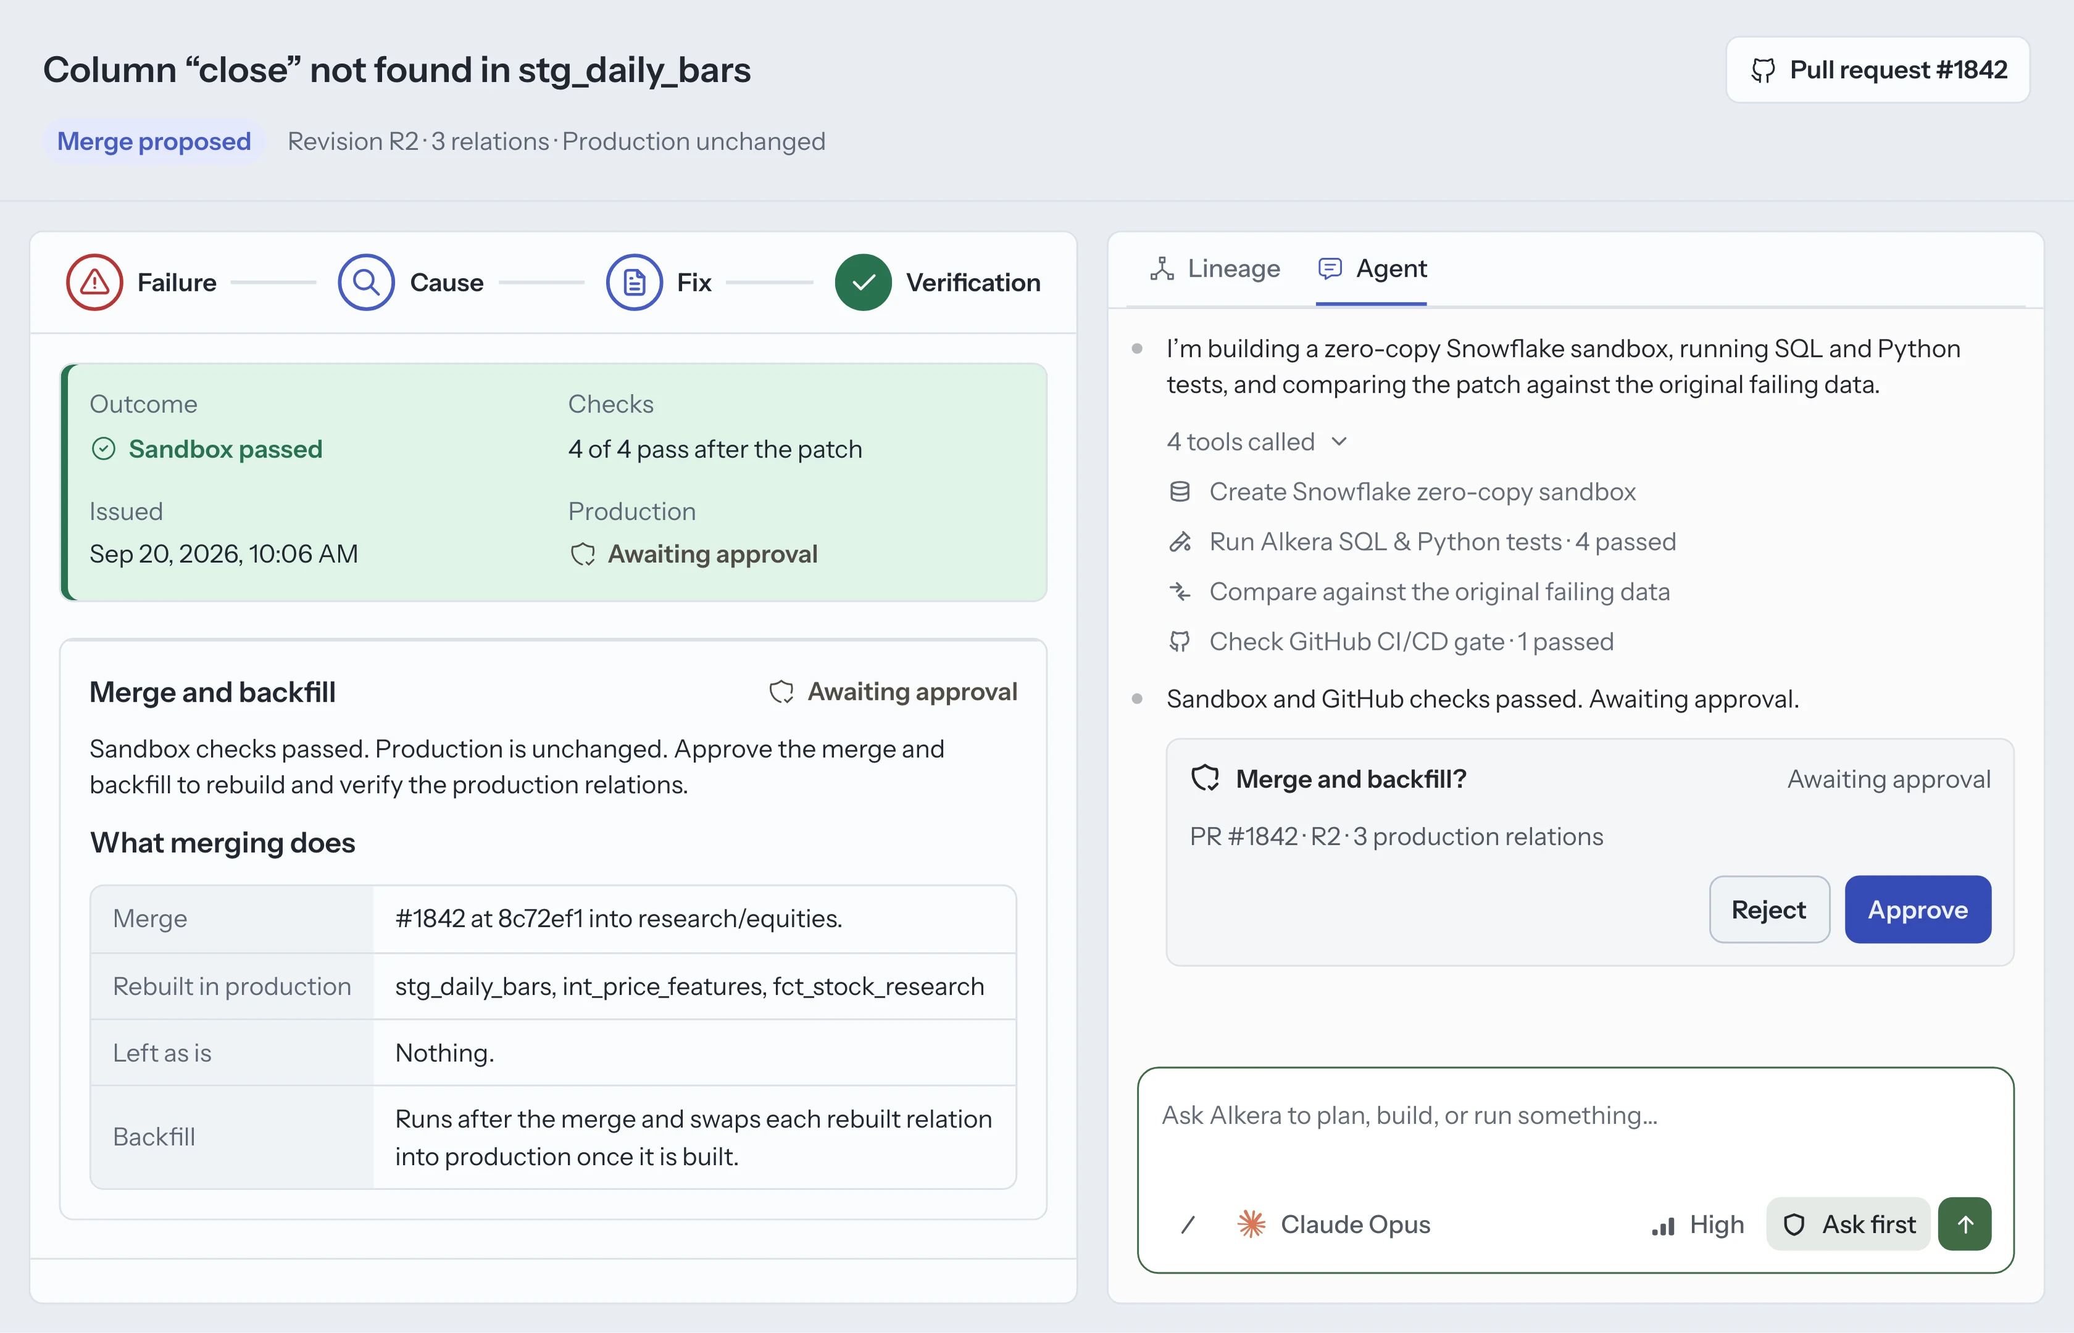This screenshot has height=1333, width=2074.
Task: Click the 'What merging does' heading
Action: pyautogui.click(x=222, y=843)
